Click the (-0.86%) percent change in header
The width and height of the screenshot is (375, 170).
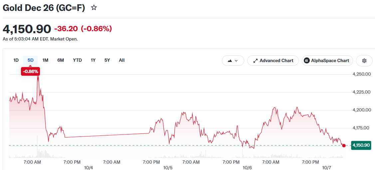tap(96, 29)
